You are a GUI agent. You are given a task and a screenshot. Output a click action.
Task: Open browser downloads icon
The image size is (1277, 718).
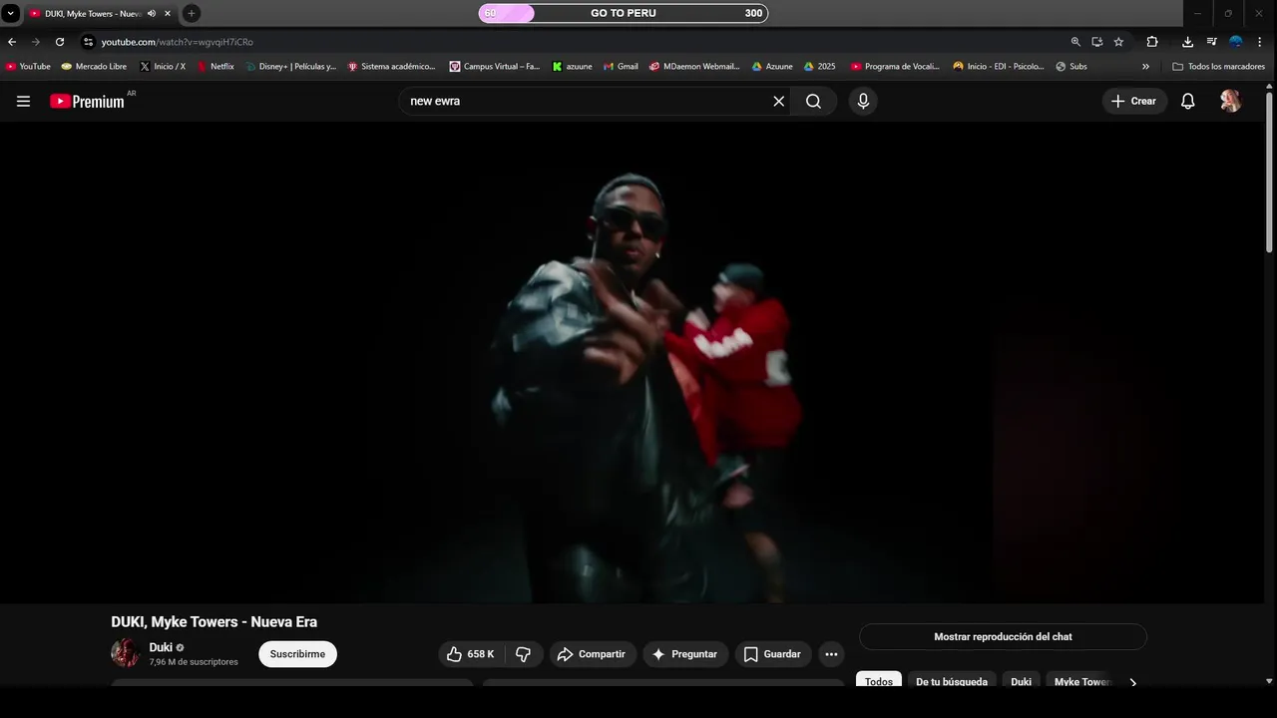coord(1187,42)
